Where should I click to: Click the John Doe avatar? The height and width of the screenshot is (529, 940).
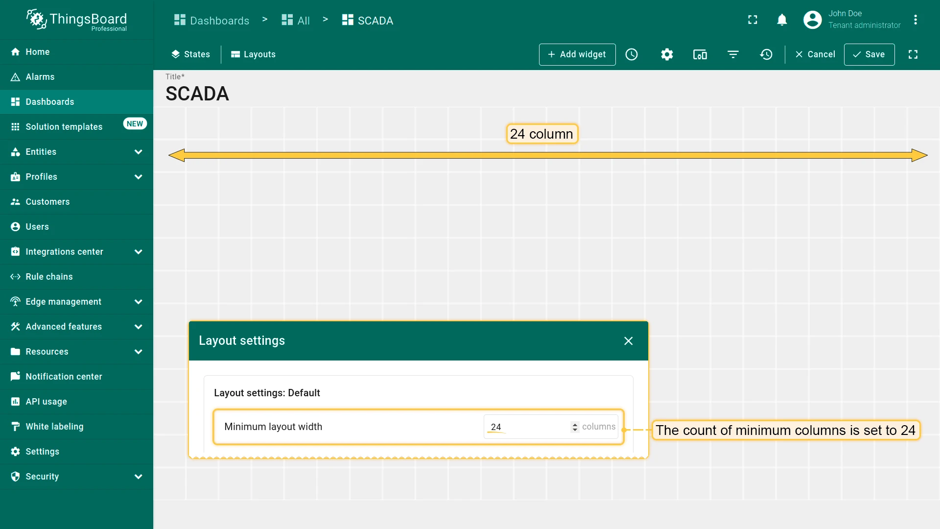pyautogui.click(x=812, y=20)
